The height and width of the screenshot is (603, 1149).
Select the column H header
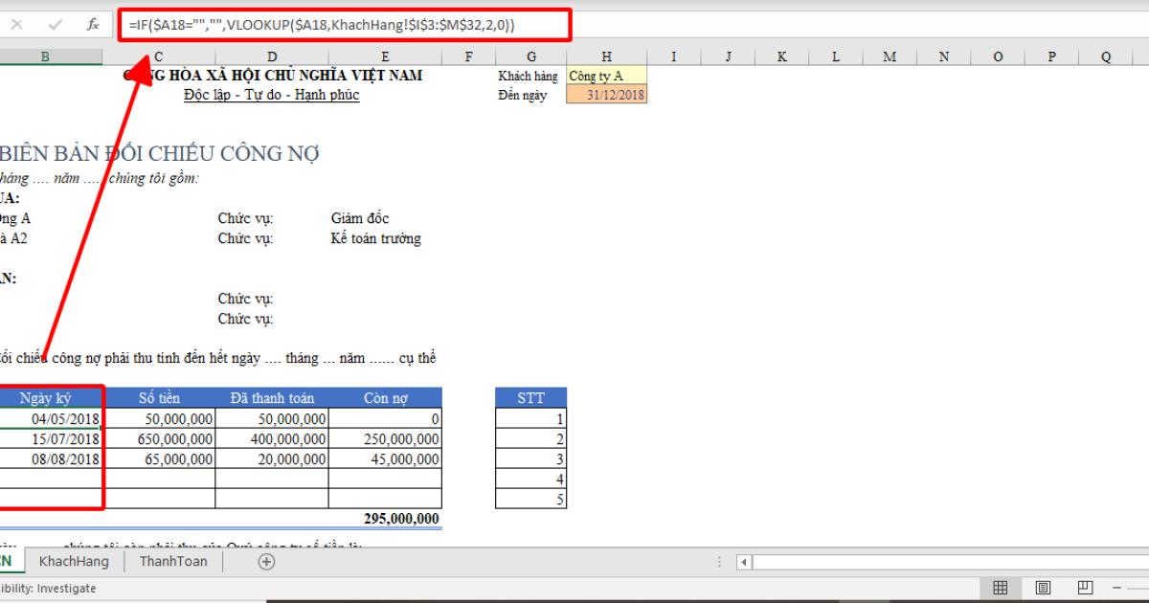tap(606, 56)
